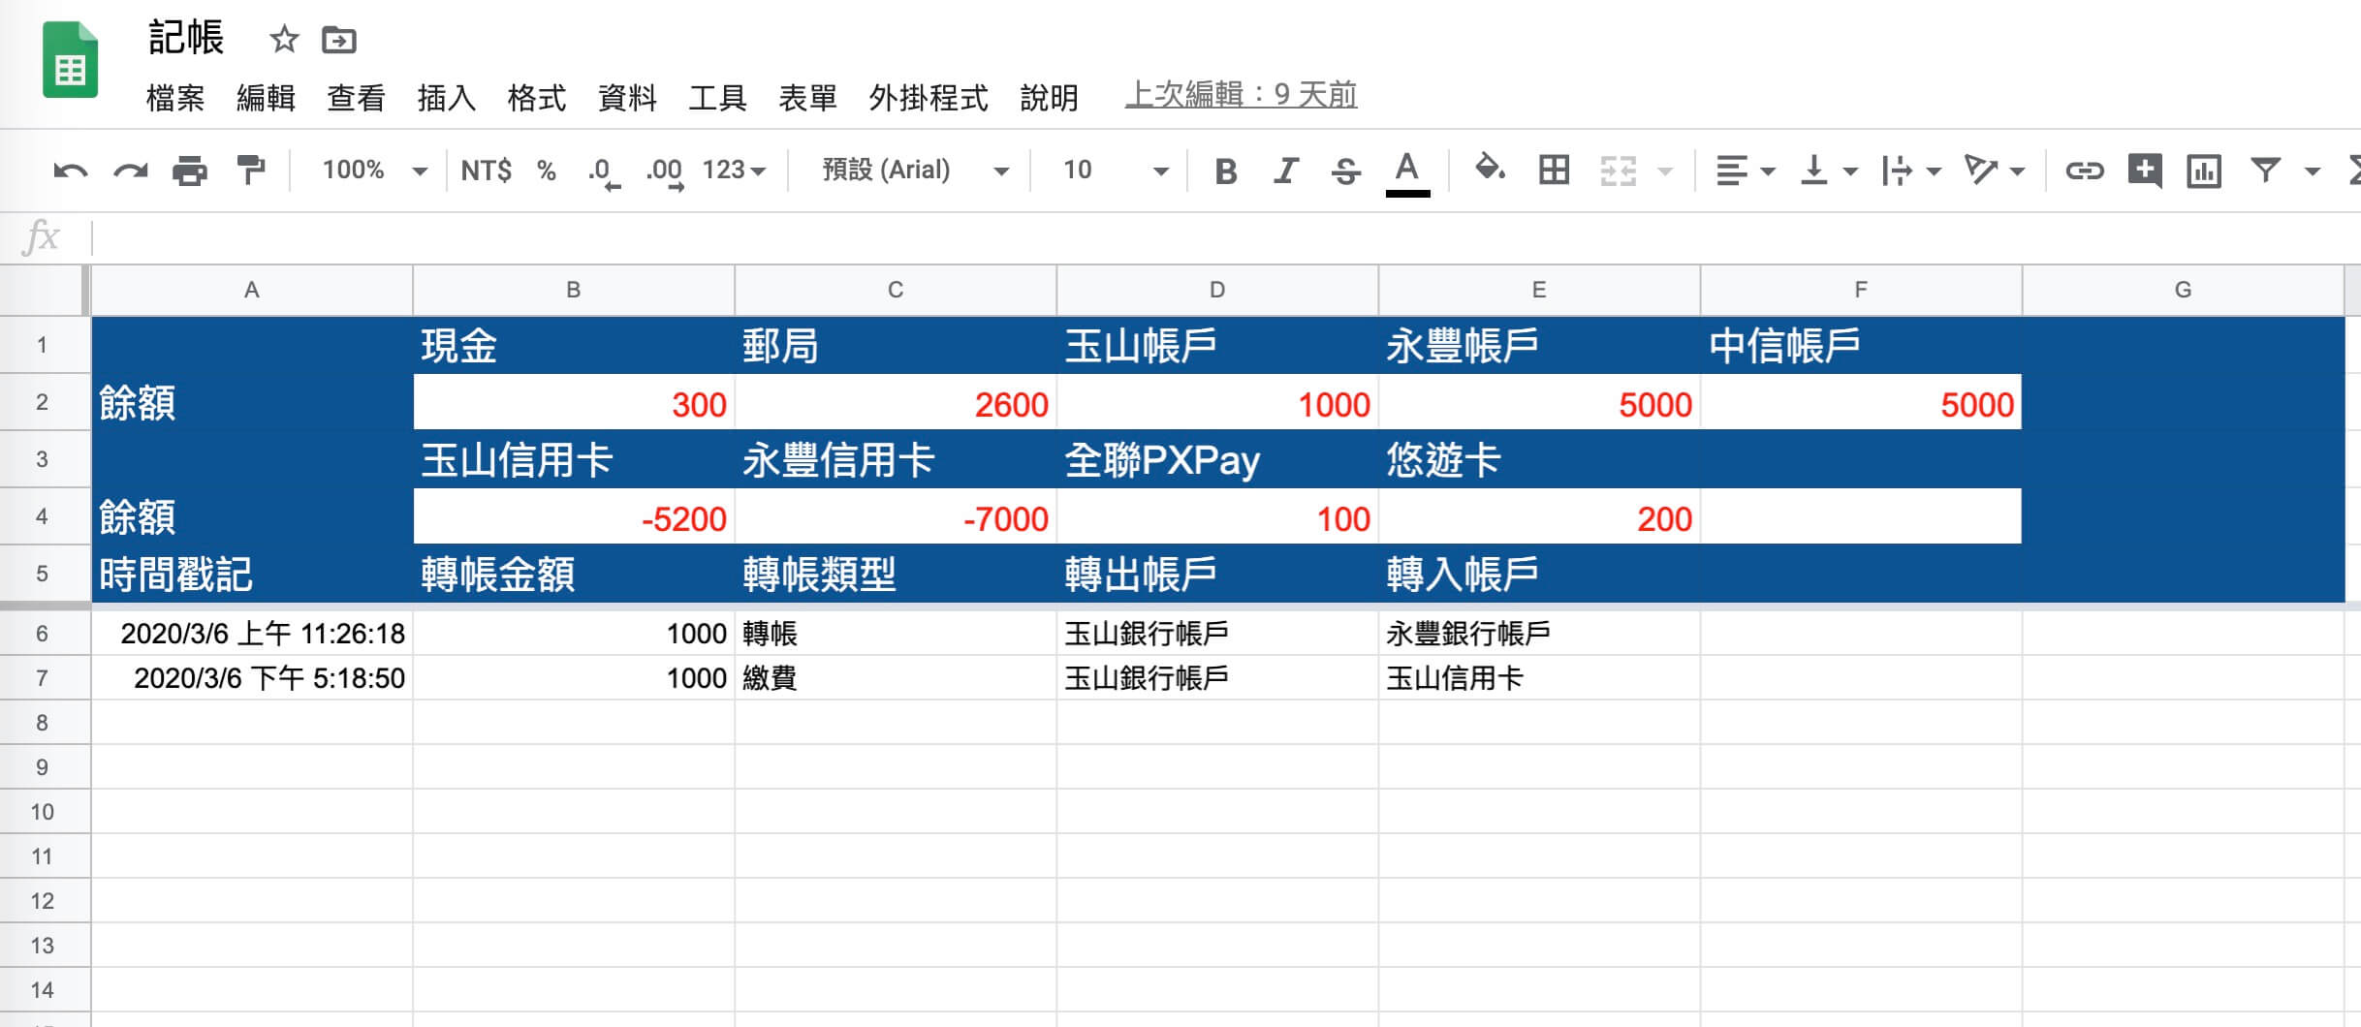Image resolution: width=2361 pixels, height=1027 pixels.
Task: Click the Undo arrow icon
Action: click(x=70, y=171)
